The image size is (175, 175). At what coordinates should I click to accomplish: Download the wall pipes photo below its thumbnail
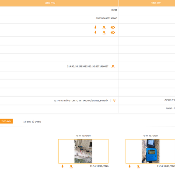pyautogui.click(x=63, y=166)
